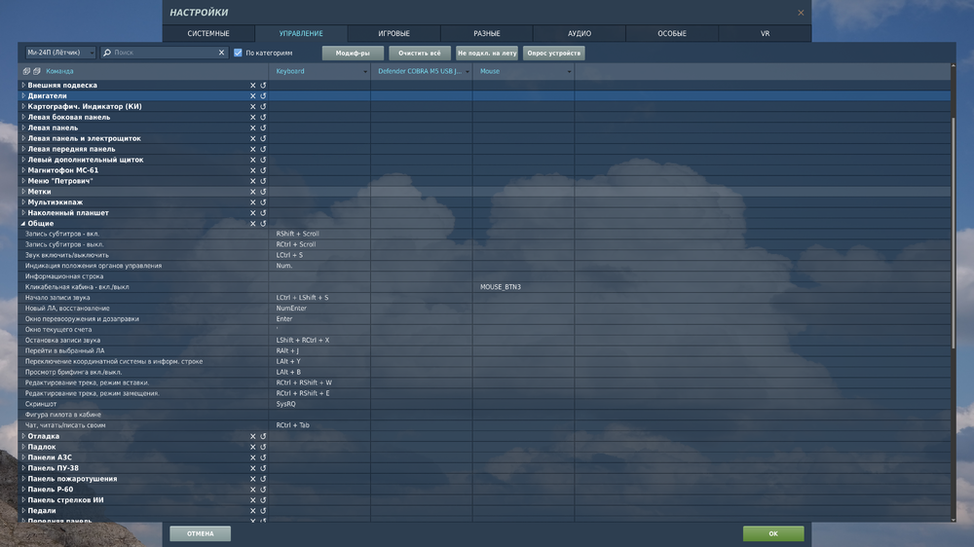Expand the Внешняя подвеска category
Image resolution: width=974 pixels, height=547 pixels.
tap(23, 85)
